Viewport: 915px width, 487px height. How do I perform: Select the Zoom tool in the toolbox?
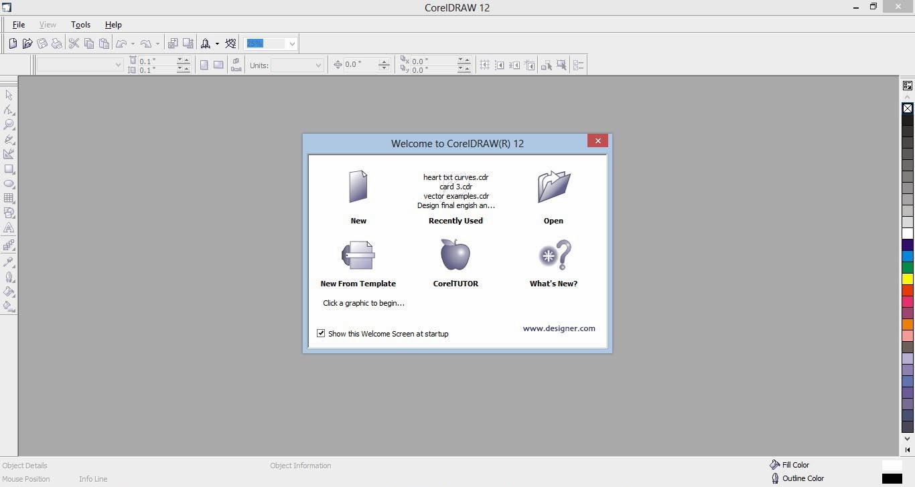pyautogui.click(x=9, y=124)
